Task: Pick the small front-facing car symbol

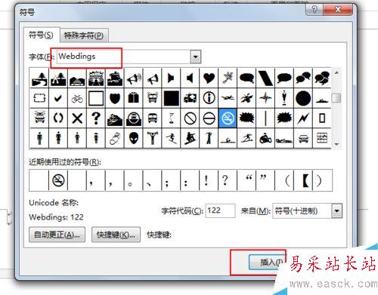Action: [x=303, y=138]
